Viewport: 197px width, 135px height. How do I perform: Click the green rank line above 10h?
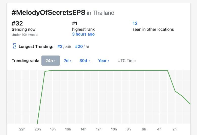click(114, 70)
